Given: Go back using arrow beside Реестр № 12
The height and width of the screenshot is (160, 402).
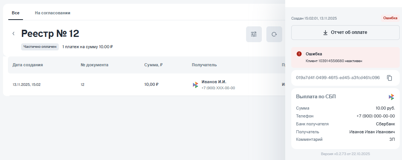Looking at the screenshot, I should [x=14, y=34].
